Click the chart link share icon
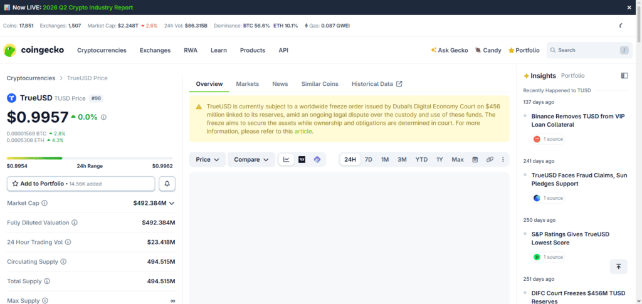 tap(490, 160)
